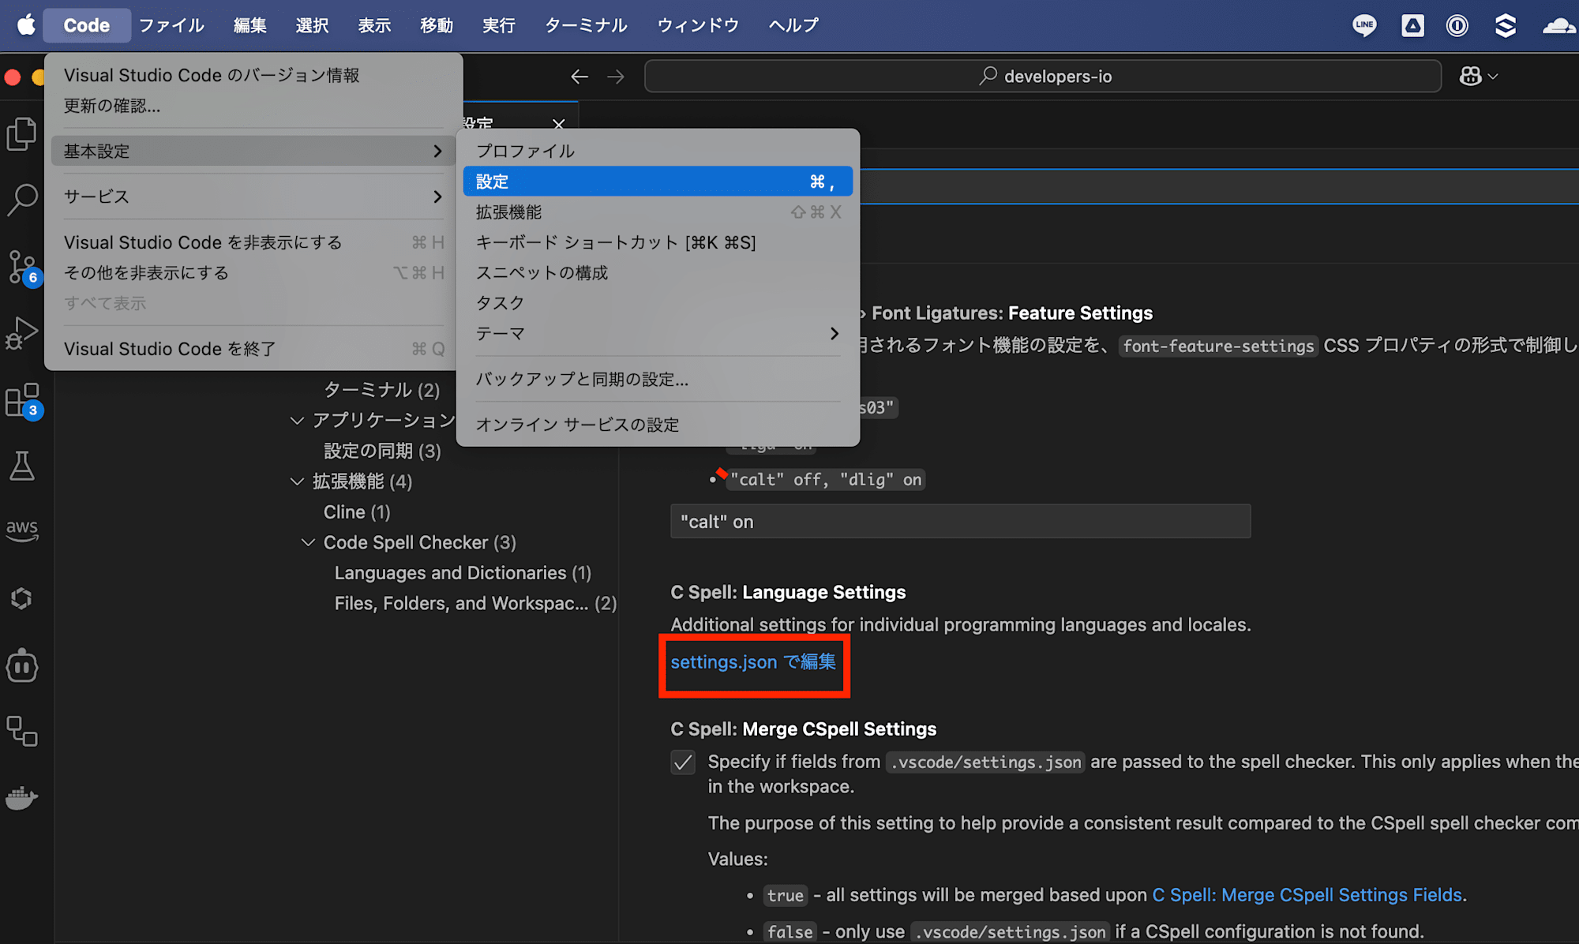Choose スニペットの構成 menu entry
Viewport: 1579px width, 944px height.
coord(658,273)
